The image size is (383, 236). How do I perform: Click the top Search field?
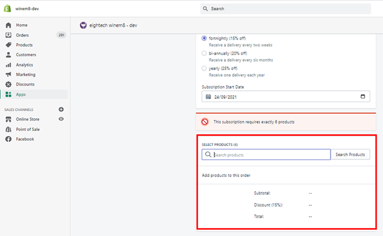286,9
